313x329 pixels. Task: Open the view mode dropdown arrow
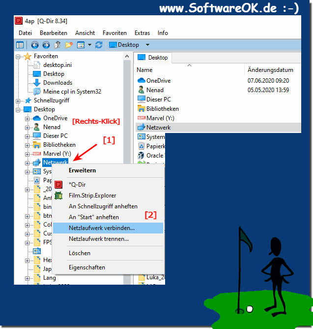[89, 45]
